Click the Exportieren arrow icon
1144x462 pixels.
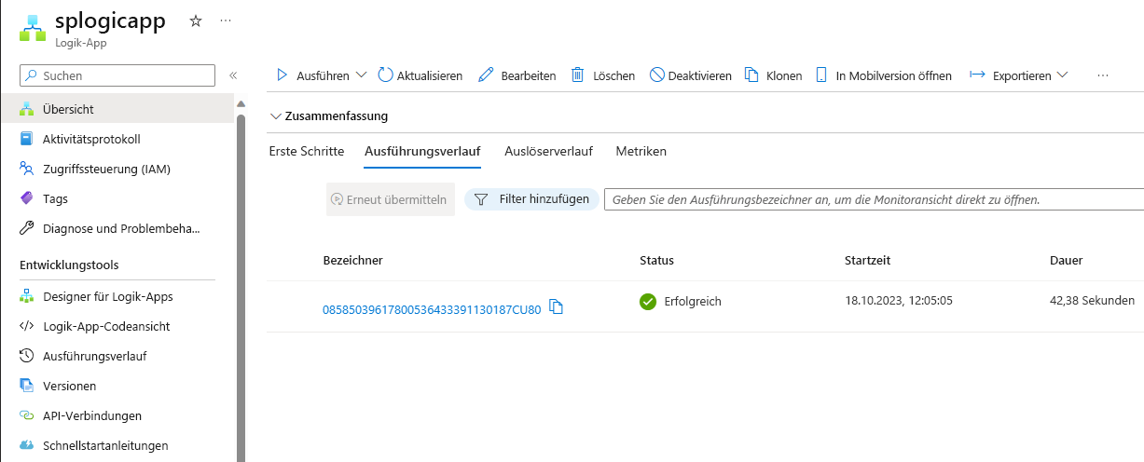(977, 75)
